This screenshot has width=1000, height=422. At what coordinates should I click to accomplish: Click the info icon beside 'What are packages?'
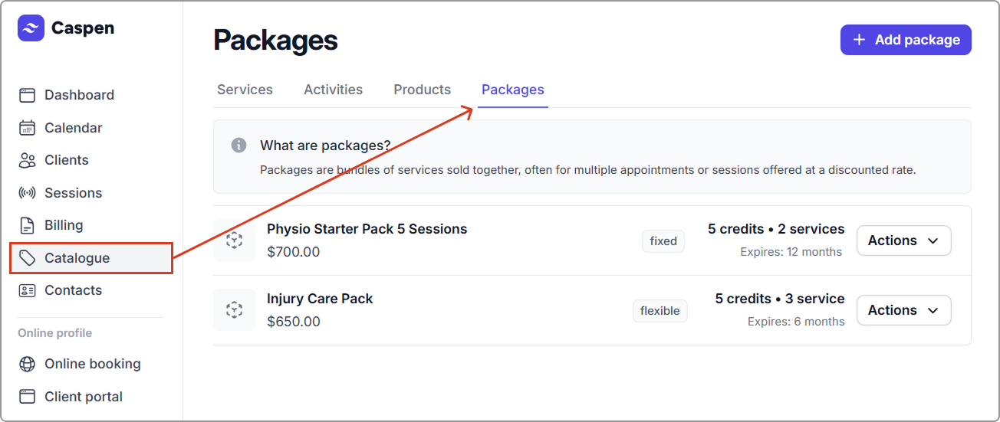click(x=239, y=146)
